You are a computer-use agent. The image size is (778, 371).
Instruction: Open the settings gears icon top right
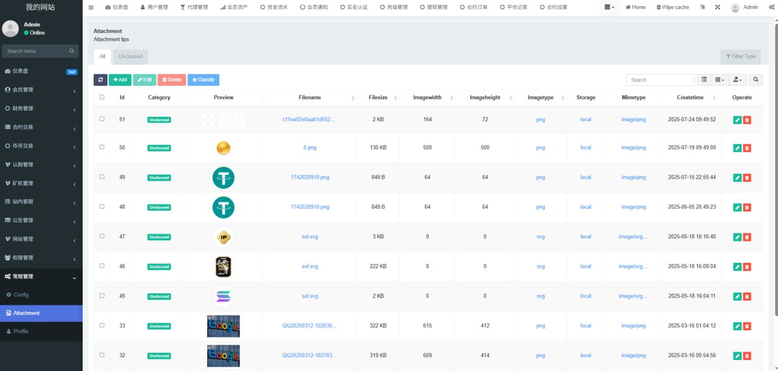coord(771,7)
